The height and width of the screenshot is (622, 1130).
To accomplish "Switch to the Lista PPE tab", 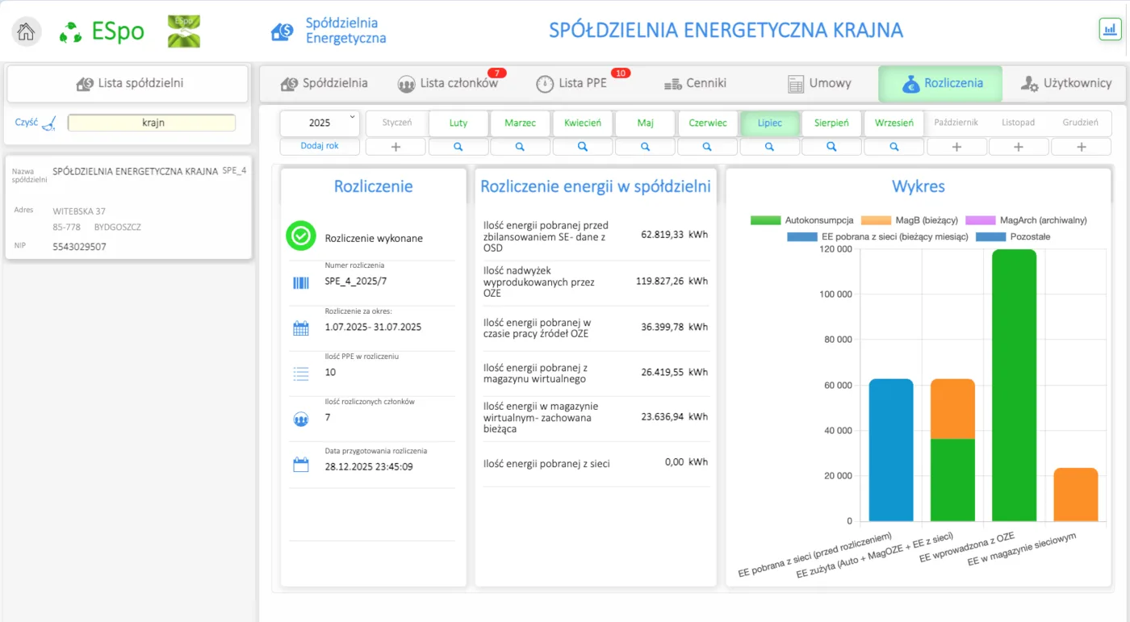I will click(571, 83).
